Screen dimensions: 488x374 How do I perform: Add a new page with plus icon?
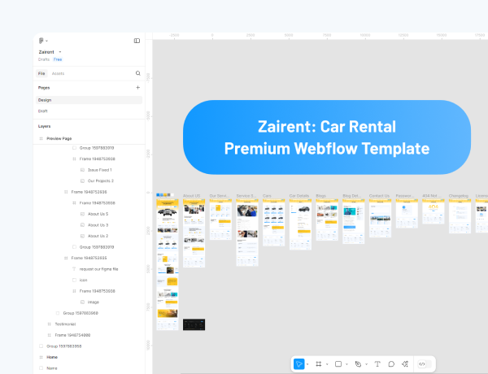tap(138, 88)
